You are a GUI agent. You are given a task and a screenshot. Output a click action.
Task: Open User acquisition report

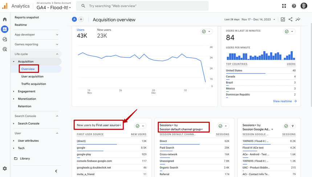point(32,76)
